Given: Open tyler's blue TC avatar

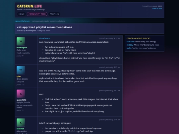Looking at the screenshot, I should coord(21,70).
